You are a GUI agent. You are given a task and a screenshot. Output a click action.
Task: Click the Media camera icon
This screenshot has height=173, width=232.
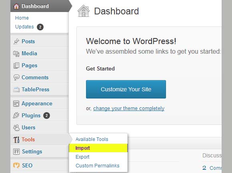pos(16,54)
